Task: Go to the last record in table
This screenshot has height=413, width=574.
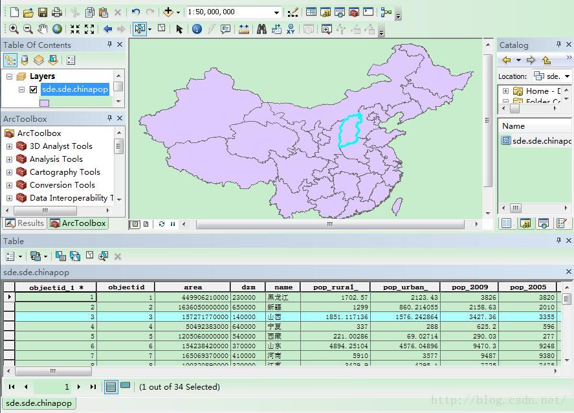Action: 93,386
